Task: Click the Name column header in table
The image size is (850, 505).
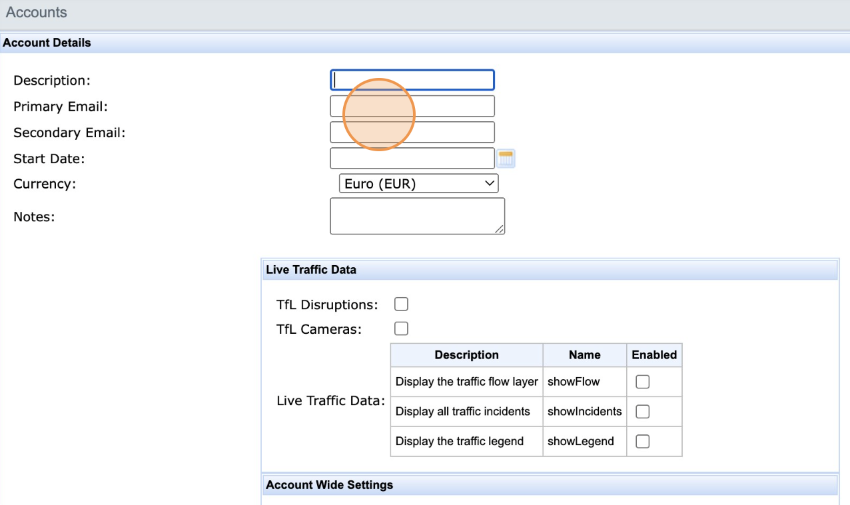Action: tap(584, 355)
